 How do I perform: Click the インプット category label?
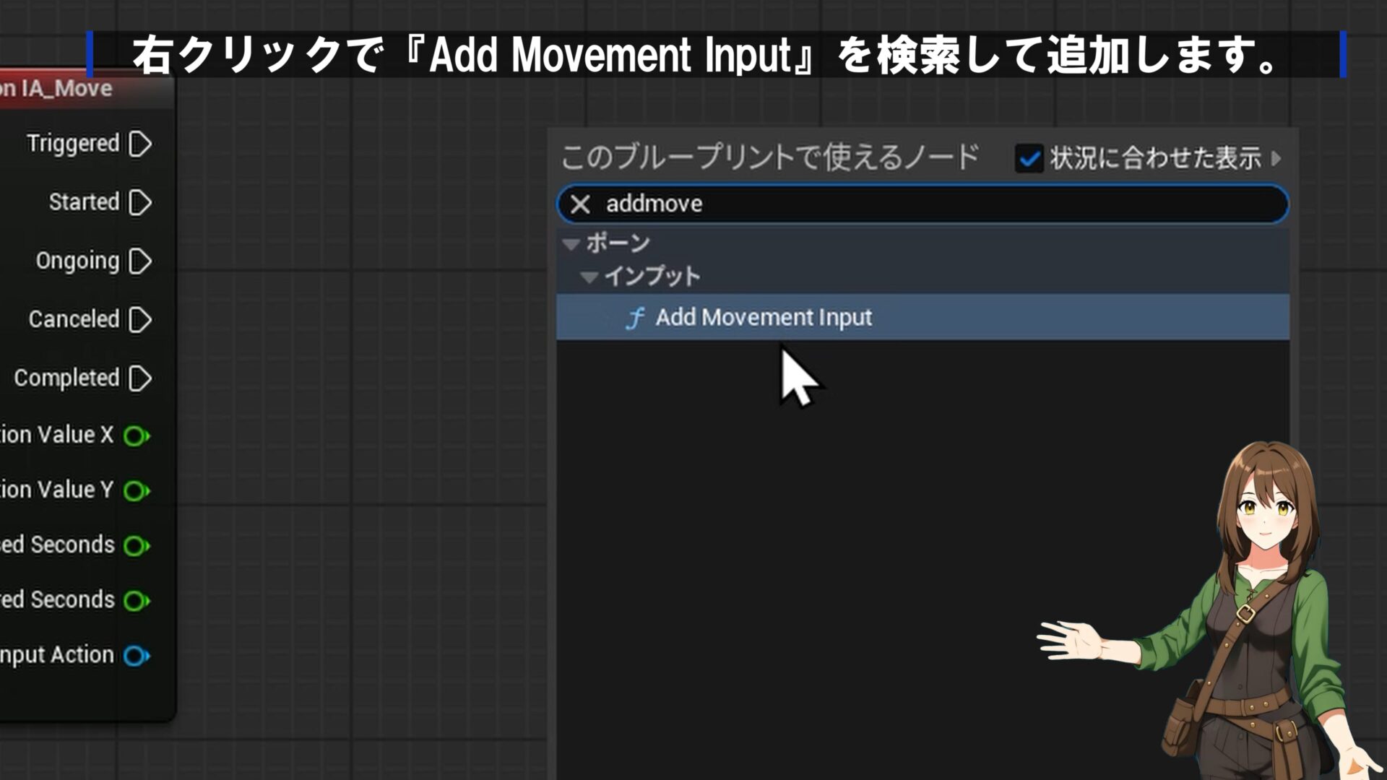click(x=652, y=277)
